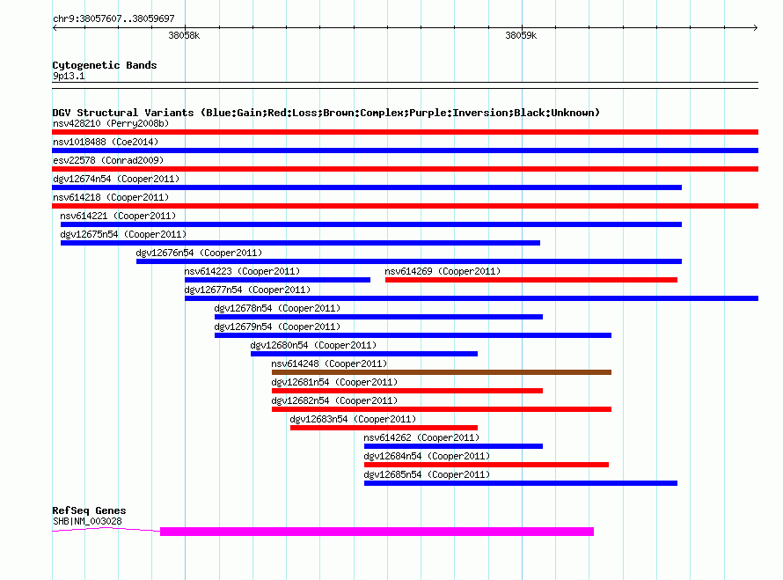This screenshot has width=783, height=580.
Task: Click the esv22578 (Conrad2009) red bar
Action: [405, 169]
